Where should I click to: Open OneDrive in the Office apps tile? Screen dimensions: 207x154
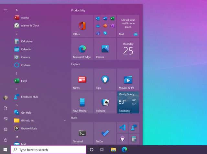coord(98,26)
